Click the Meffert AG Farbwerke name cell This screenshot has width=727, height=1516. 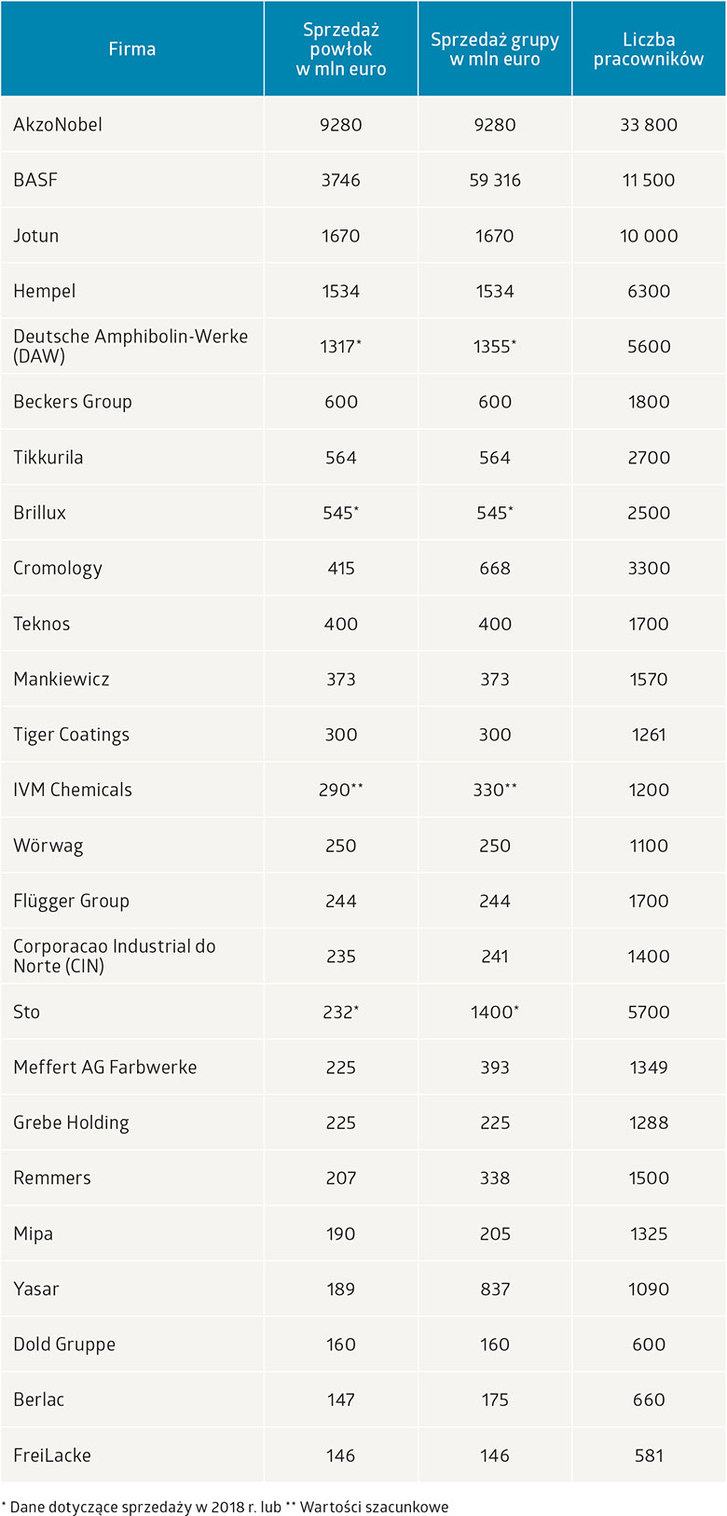click(x=105, y=1067)
